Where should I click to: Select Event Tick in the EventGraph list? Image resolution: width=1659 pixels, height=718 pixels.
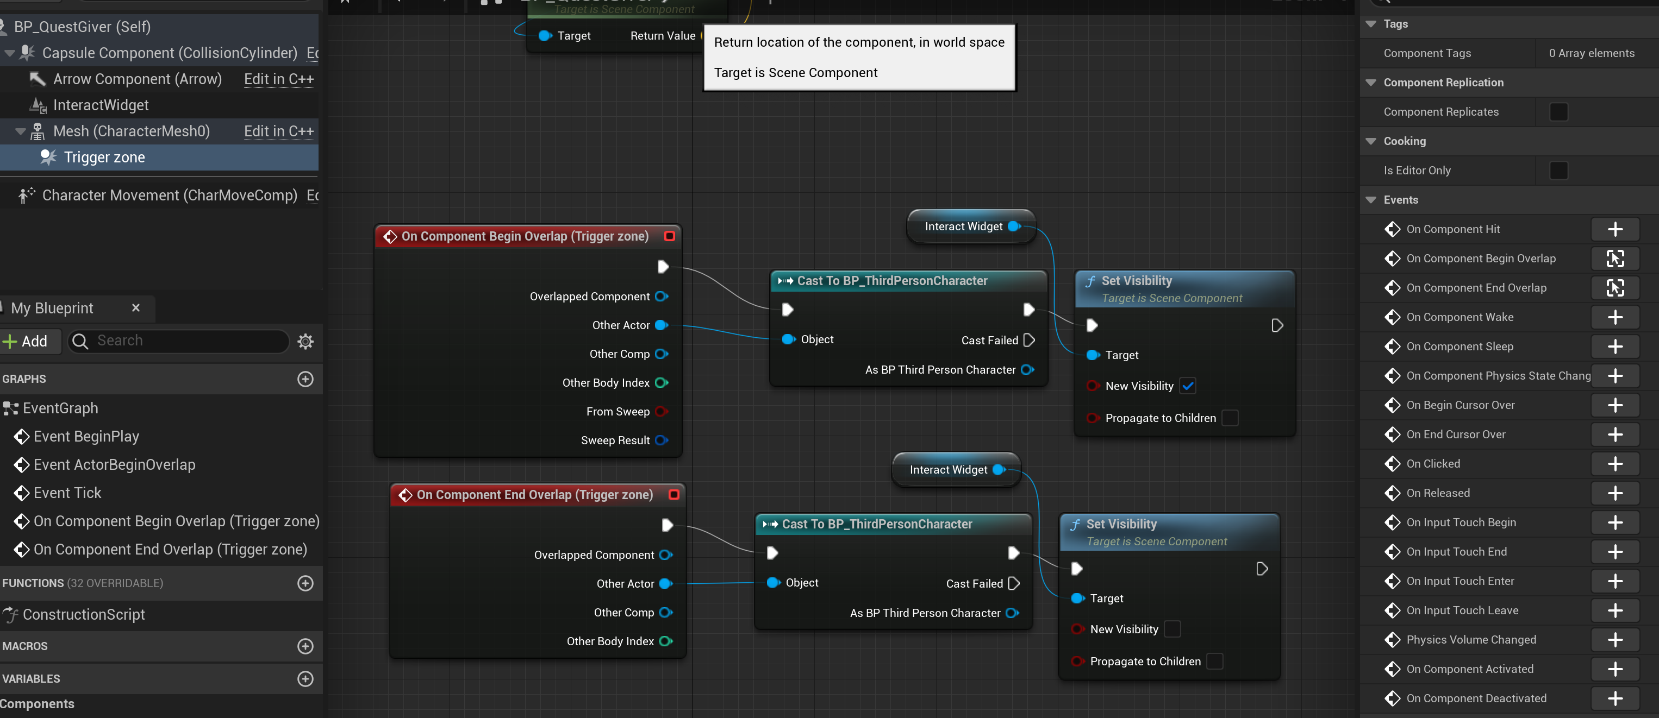(x=67, y=493)
